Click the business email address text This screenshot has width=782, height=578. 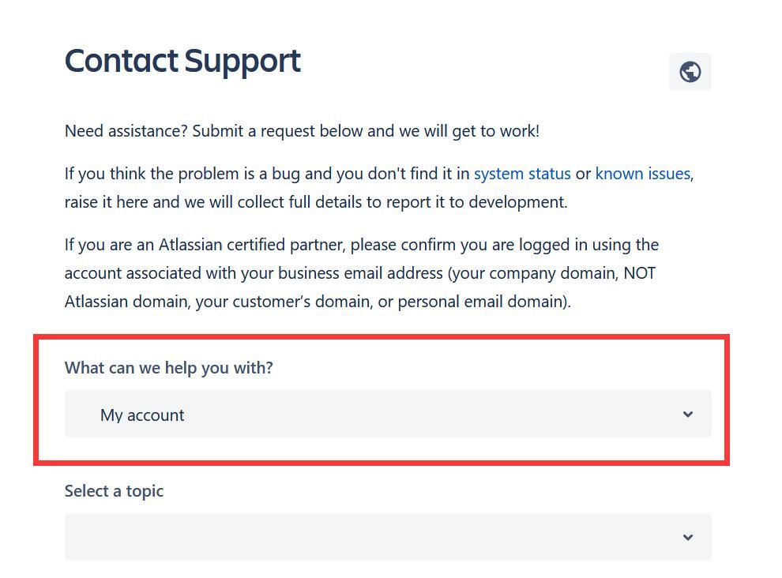[360, 273]
